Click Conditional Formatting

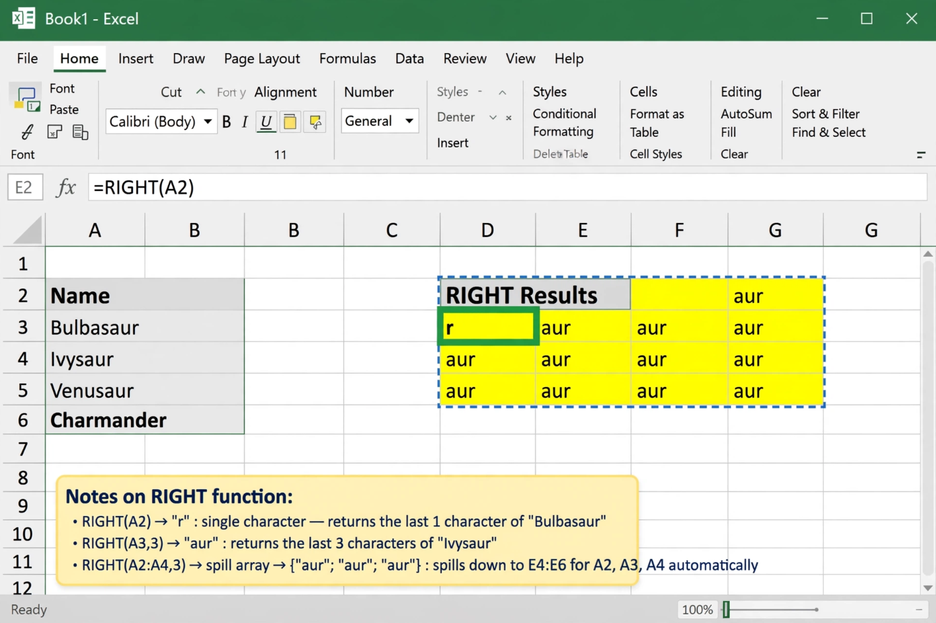[x=564, y=122]
